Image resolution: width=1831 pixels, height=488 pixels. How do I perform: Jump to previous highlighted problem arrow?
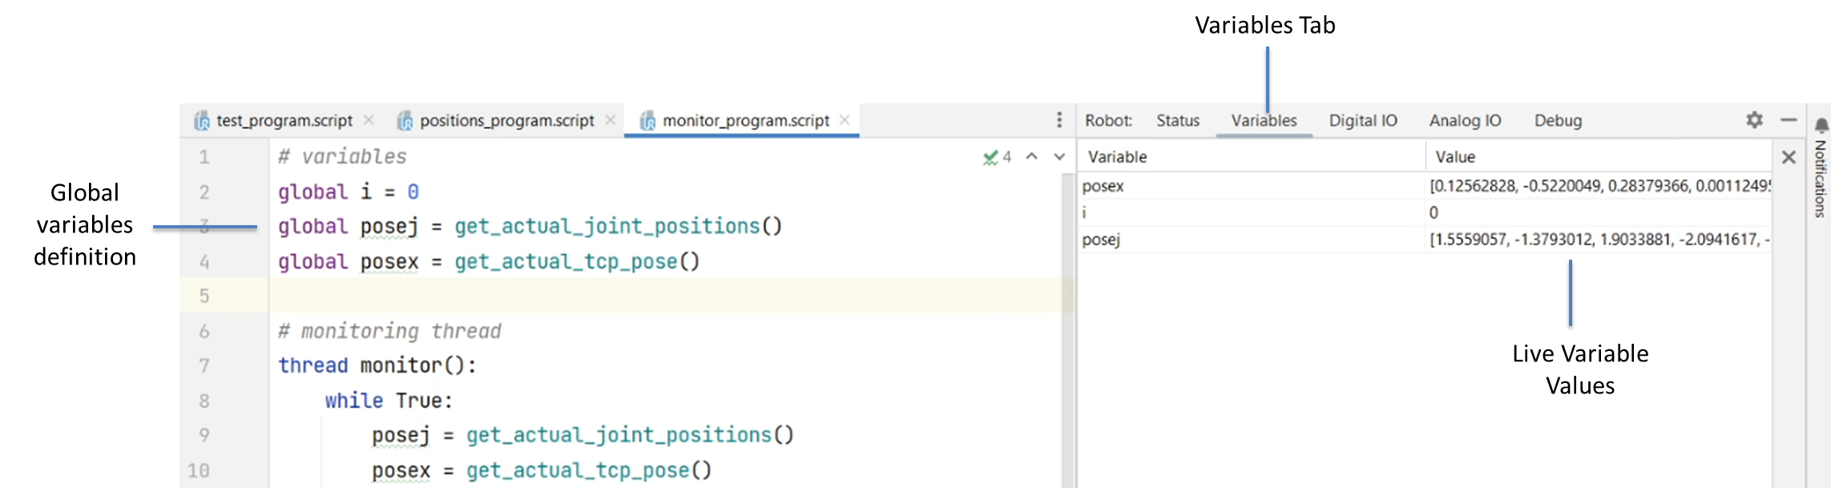pyautogui.click(x=1032, y=157)
